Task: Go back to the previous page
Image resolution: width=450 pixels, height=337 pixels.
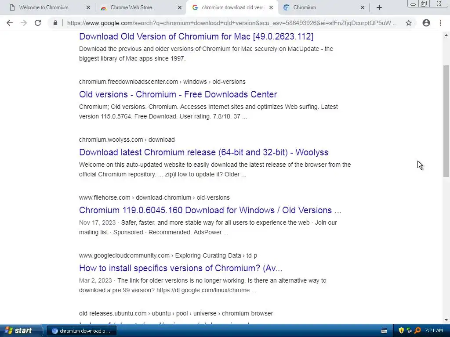Action: [10, 23]
